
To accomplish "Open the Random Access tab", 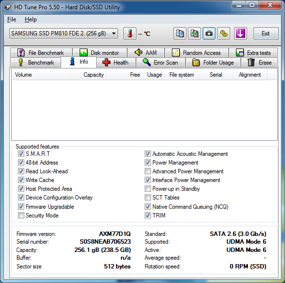I will tap(197, 53).
